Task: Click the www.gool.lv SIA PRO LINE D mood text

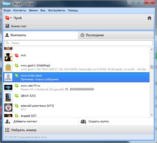Action: [84, 69]
